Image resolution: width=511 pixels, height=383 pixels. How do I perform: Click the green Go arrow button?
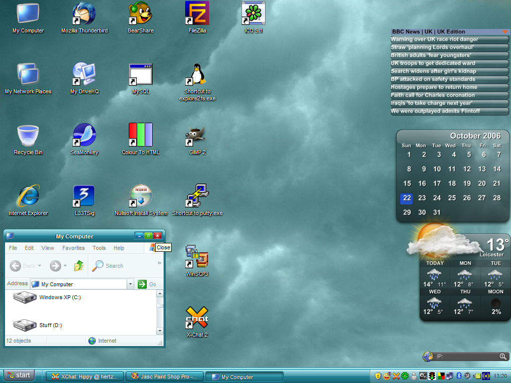[x=142, y=284]
